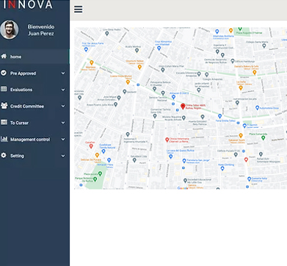
Task: Click the Credit Committee people icon
Action: [4, 106]
